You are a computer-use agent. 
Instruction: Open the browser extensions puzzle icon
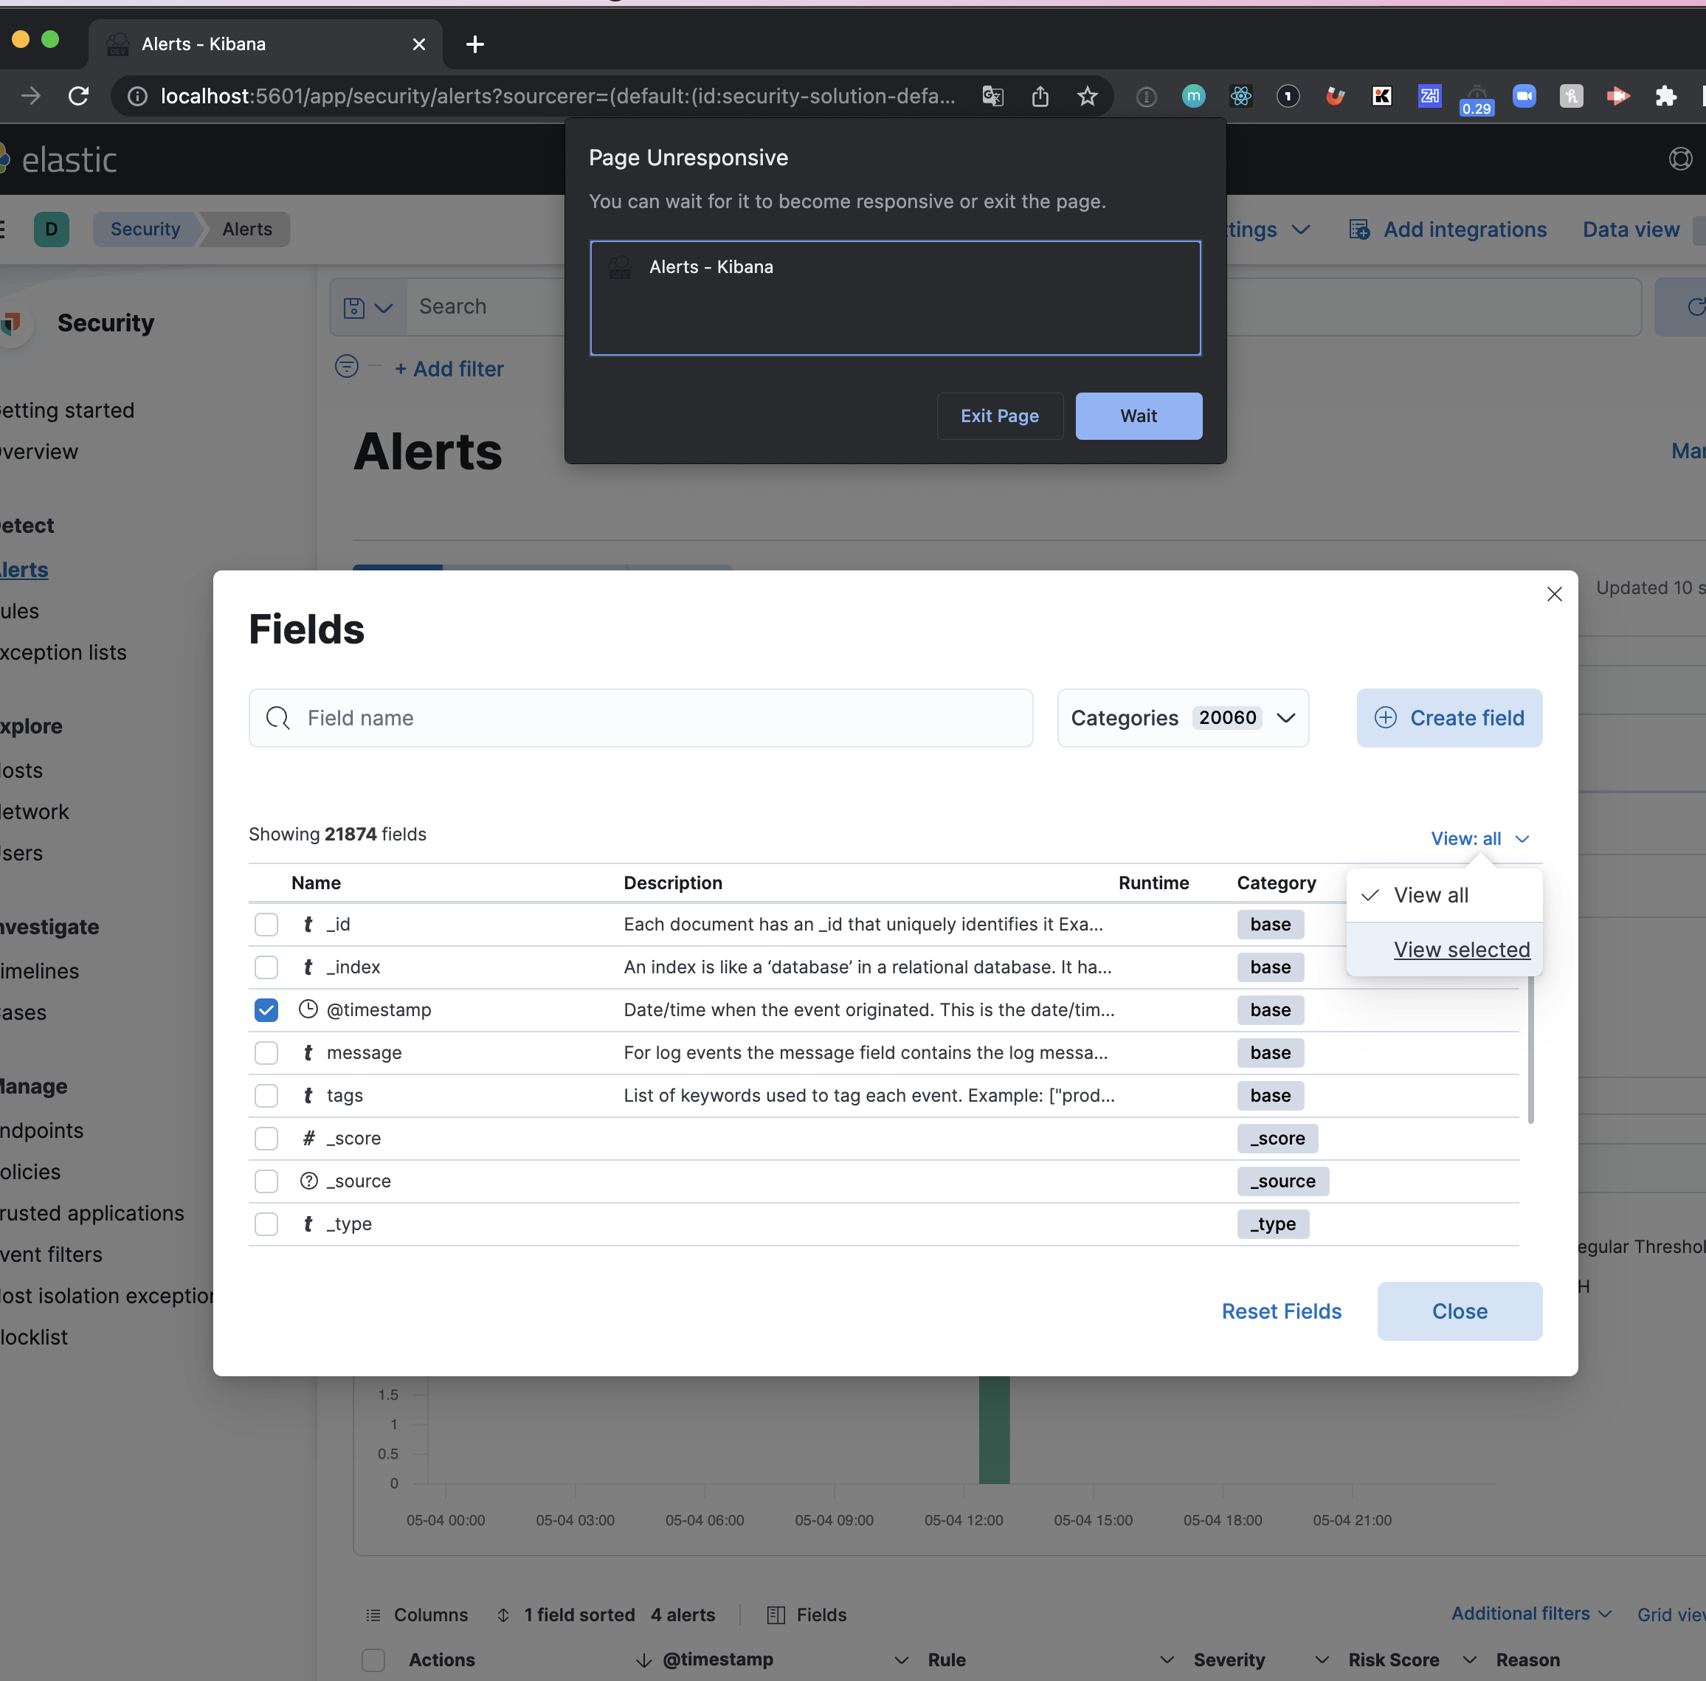(1666, 96)
